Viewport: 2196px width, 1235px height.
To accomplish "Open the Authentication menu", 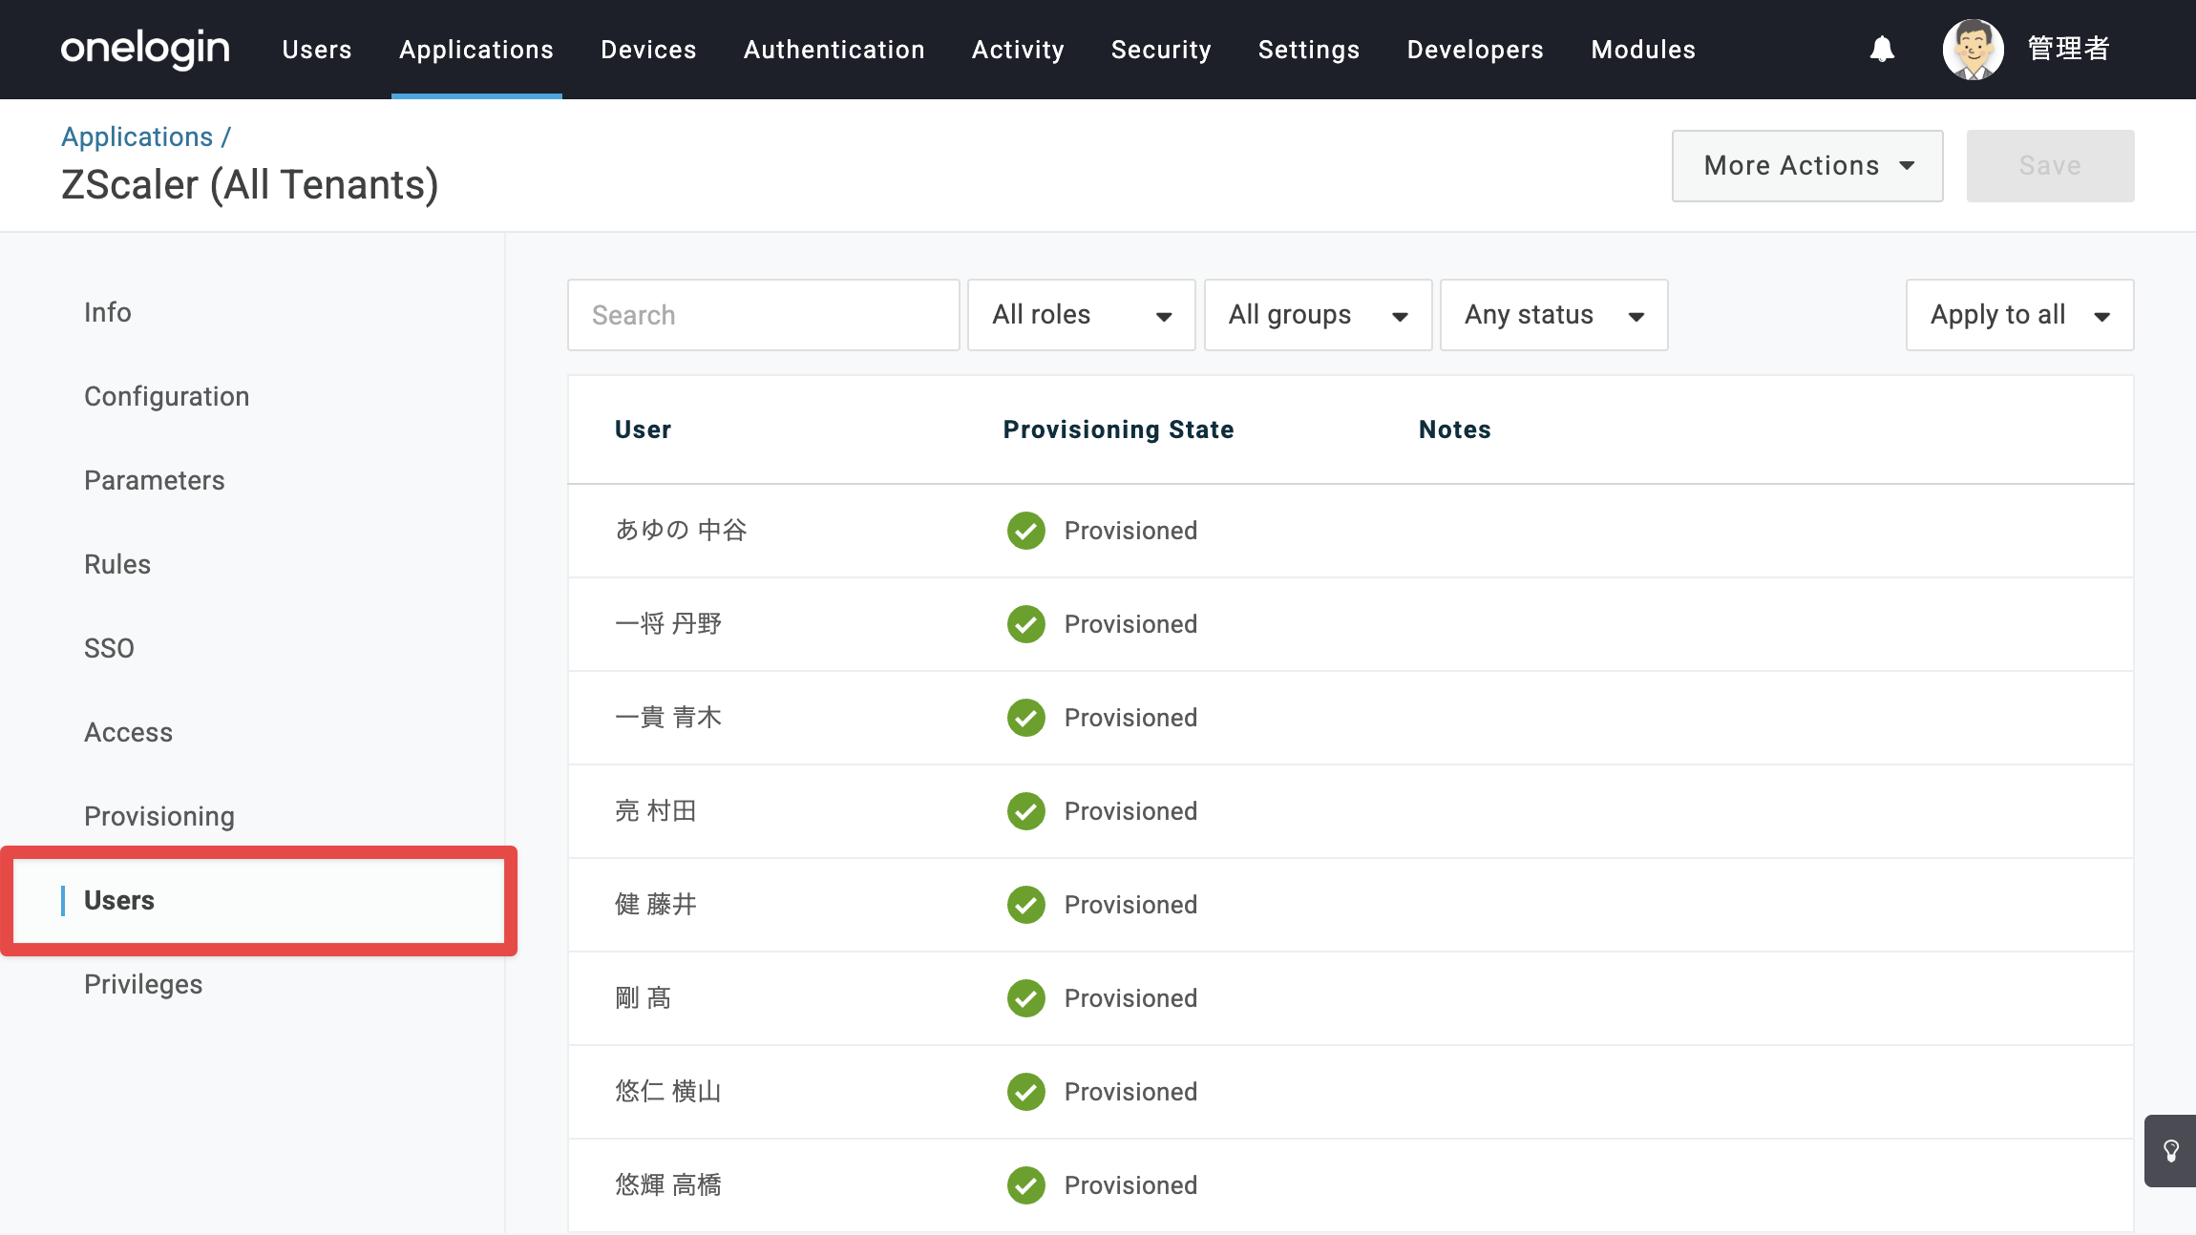I will pyautogui.click(x=834, y=50).
